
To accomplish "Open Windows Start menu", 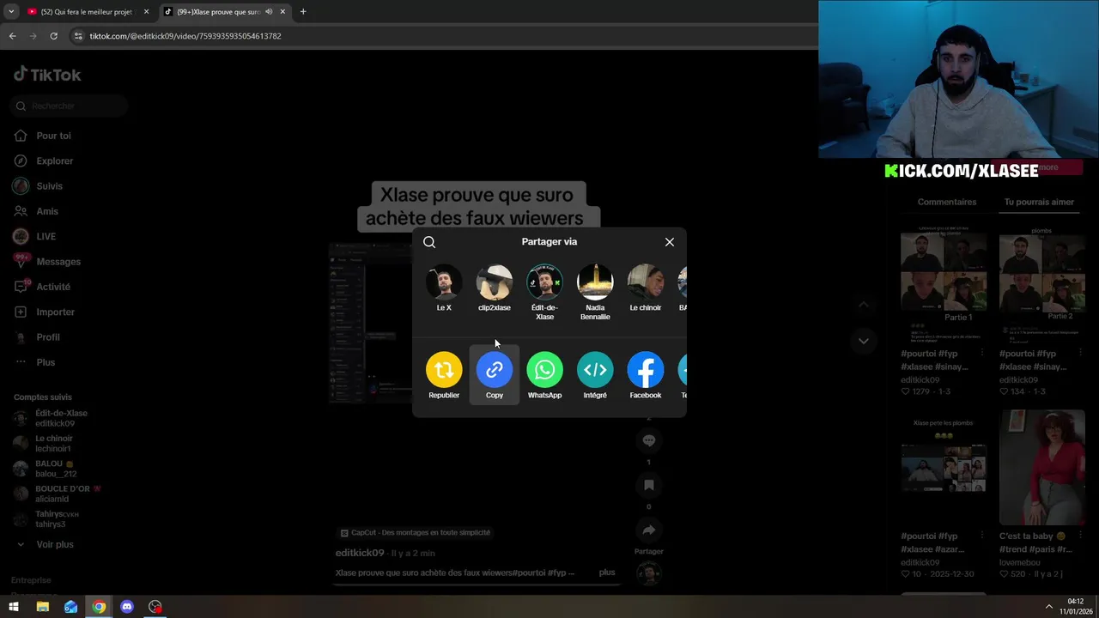I will [x=14, y=607].
